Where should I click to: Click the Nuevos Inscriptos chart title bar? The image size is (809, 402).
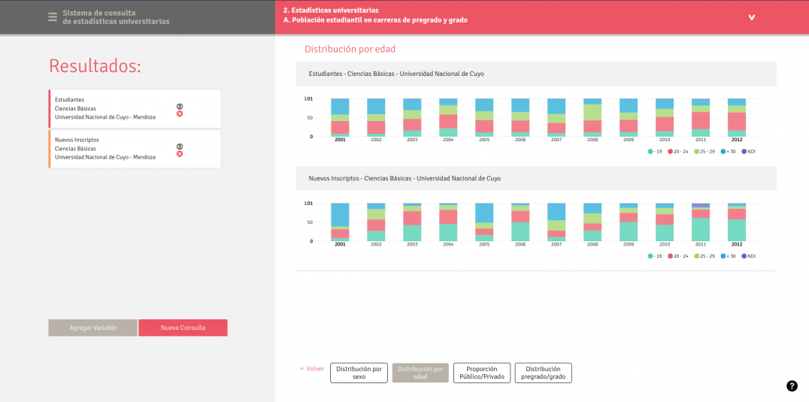click(x=536, y=178)
